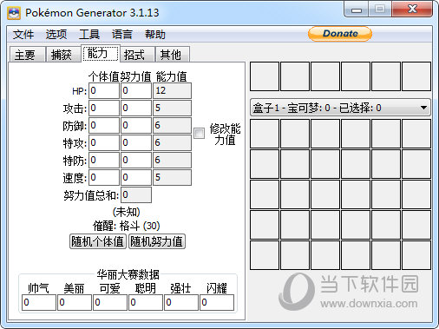The height and width of the screenshot is (329, 439).
Task: Click the 特攻 个体值 input field
Action: click(x=104, y=143)
